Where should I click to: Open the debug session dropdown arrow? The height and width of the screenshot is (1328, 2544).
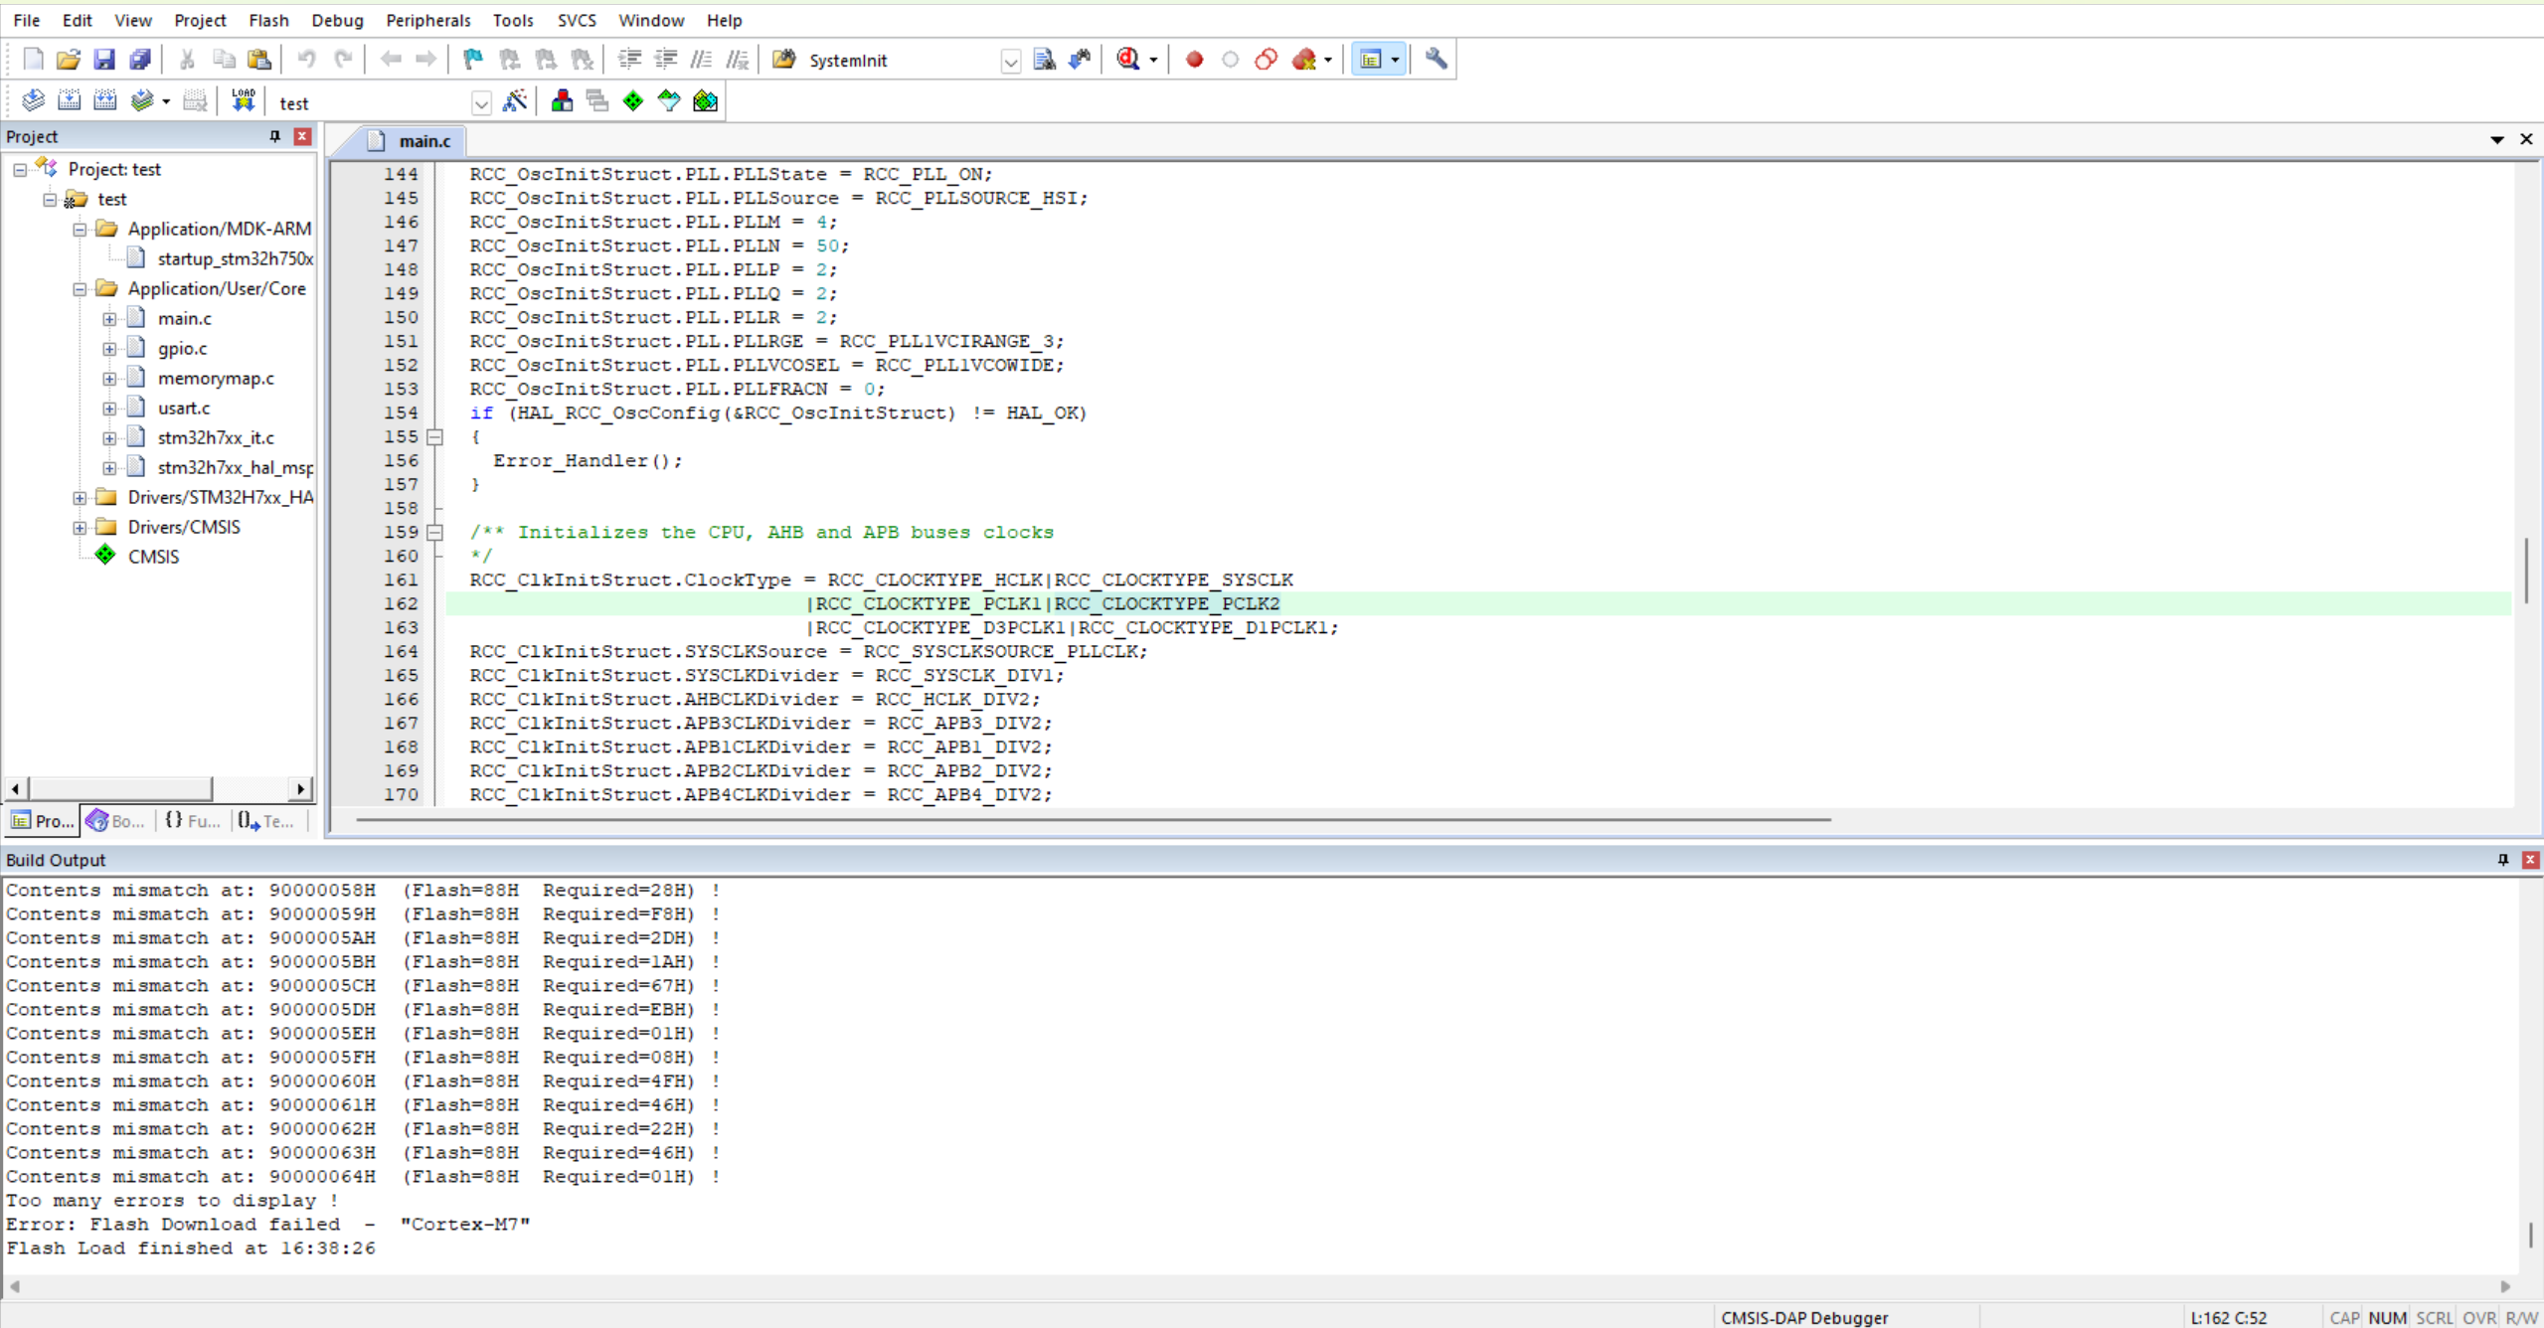1153,61
